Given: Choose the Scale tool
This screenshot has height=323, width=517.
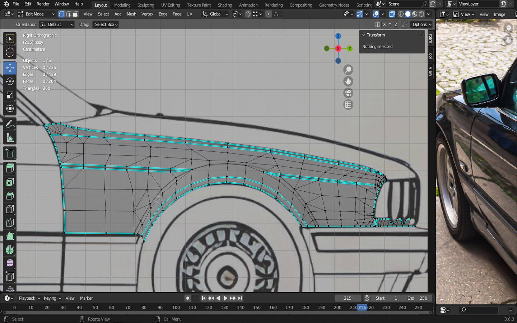Looking at the screenshot, I should 10,95.
